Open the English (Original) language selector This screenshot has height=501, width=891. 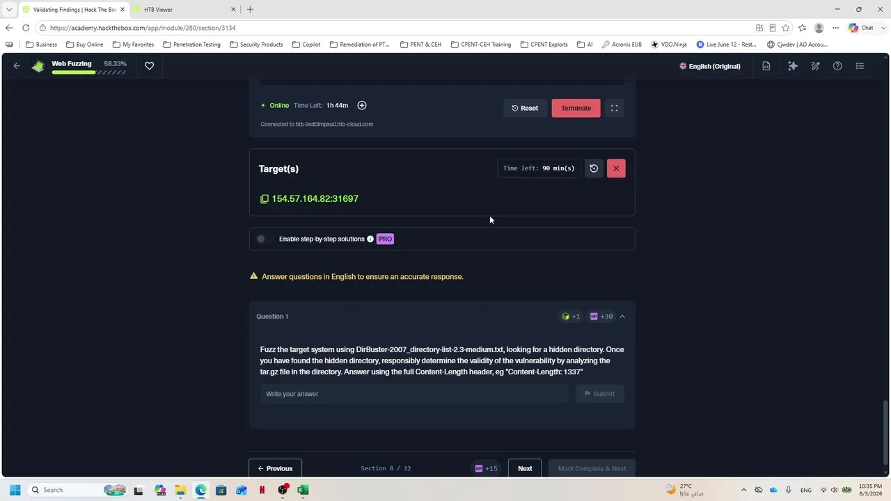point(709,66)
